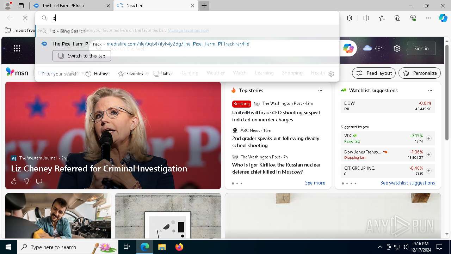Toggle the split screen icon

click(x=366, y=18)
